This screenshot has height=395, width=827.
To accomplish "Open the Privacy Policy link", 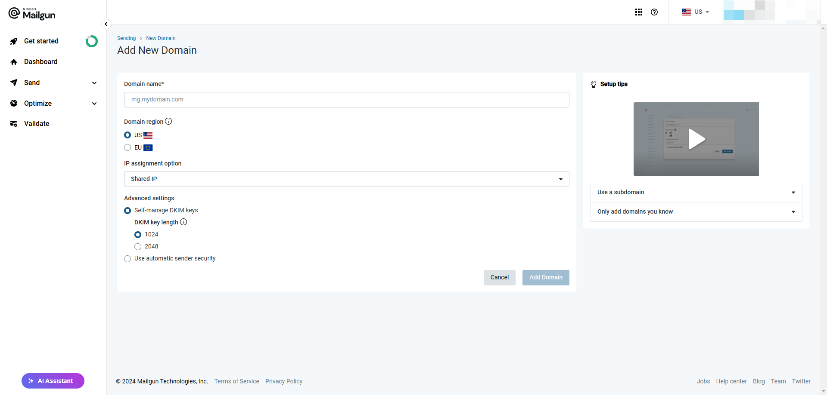I will [x=284, y=381].
